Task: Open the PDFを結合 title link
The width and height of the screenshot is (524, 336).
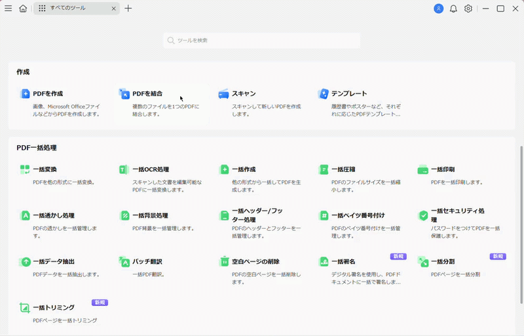Action: click(147, 93)
